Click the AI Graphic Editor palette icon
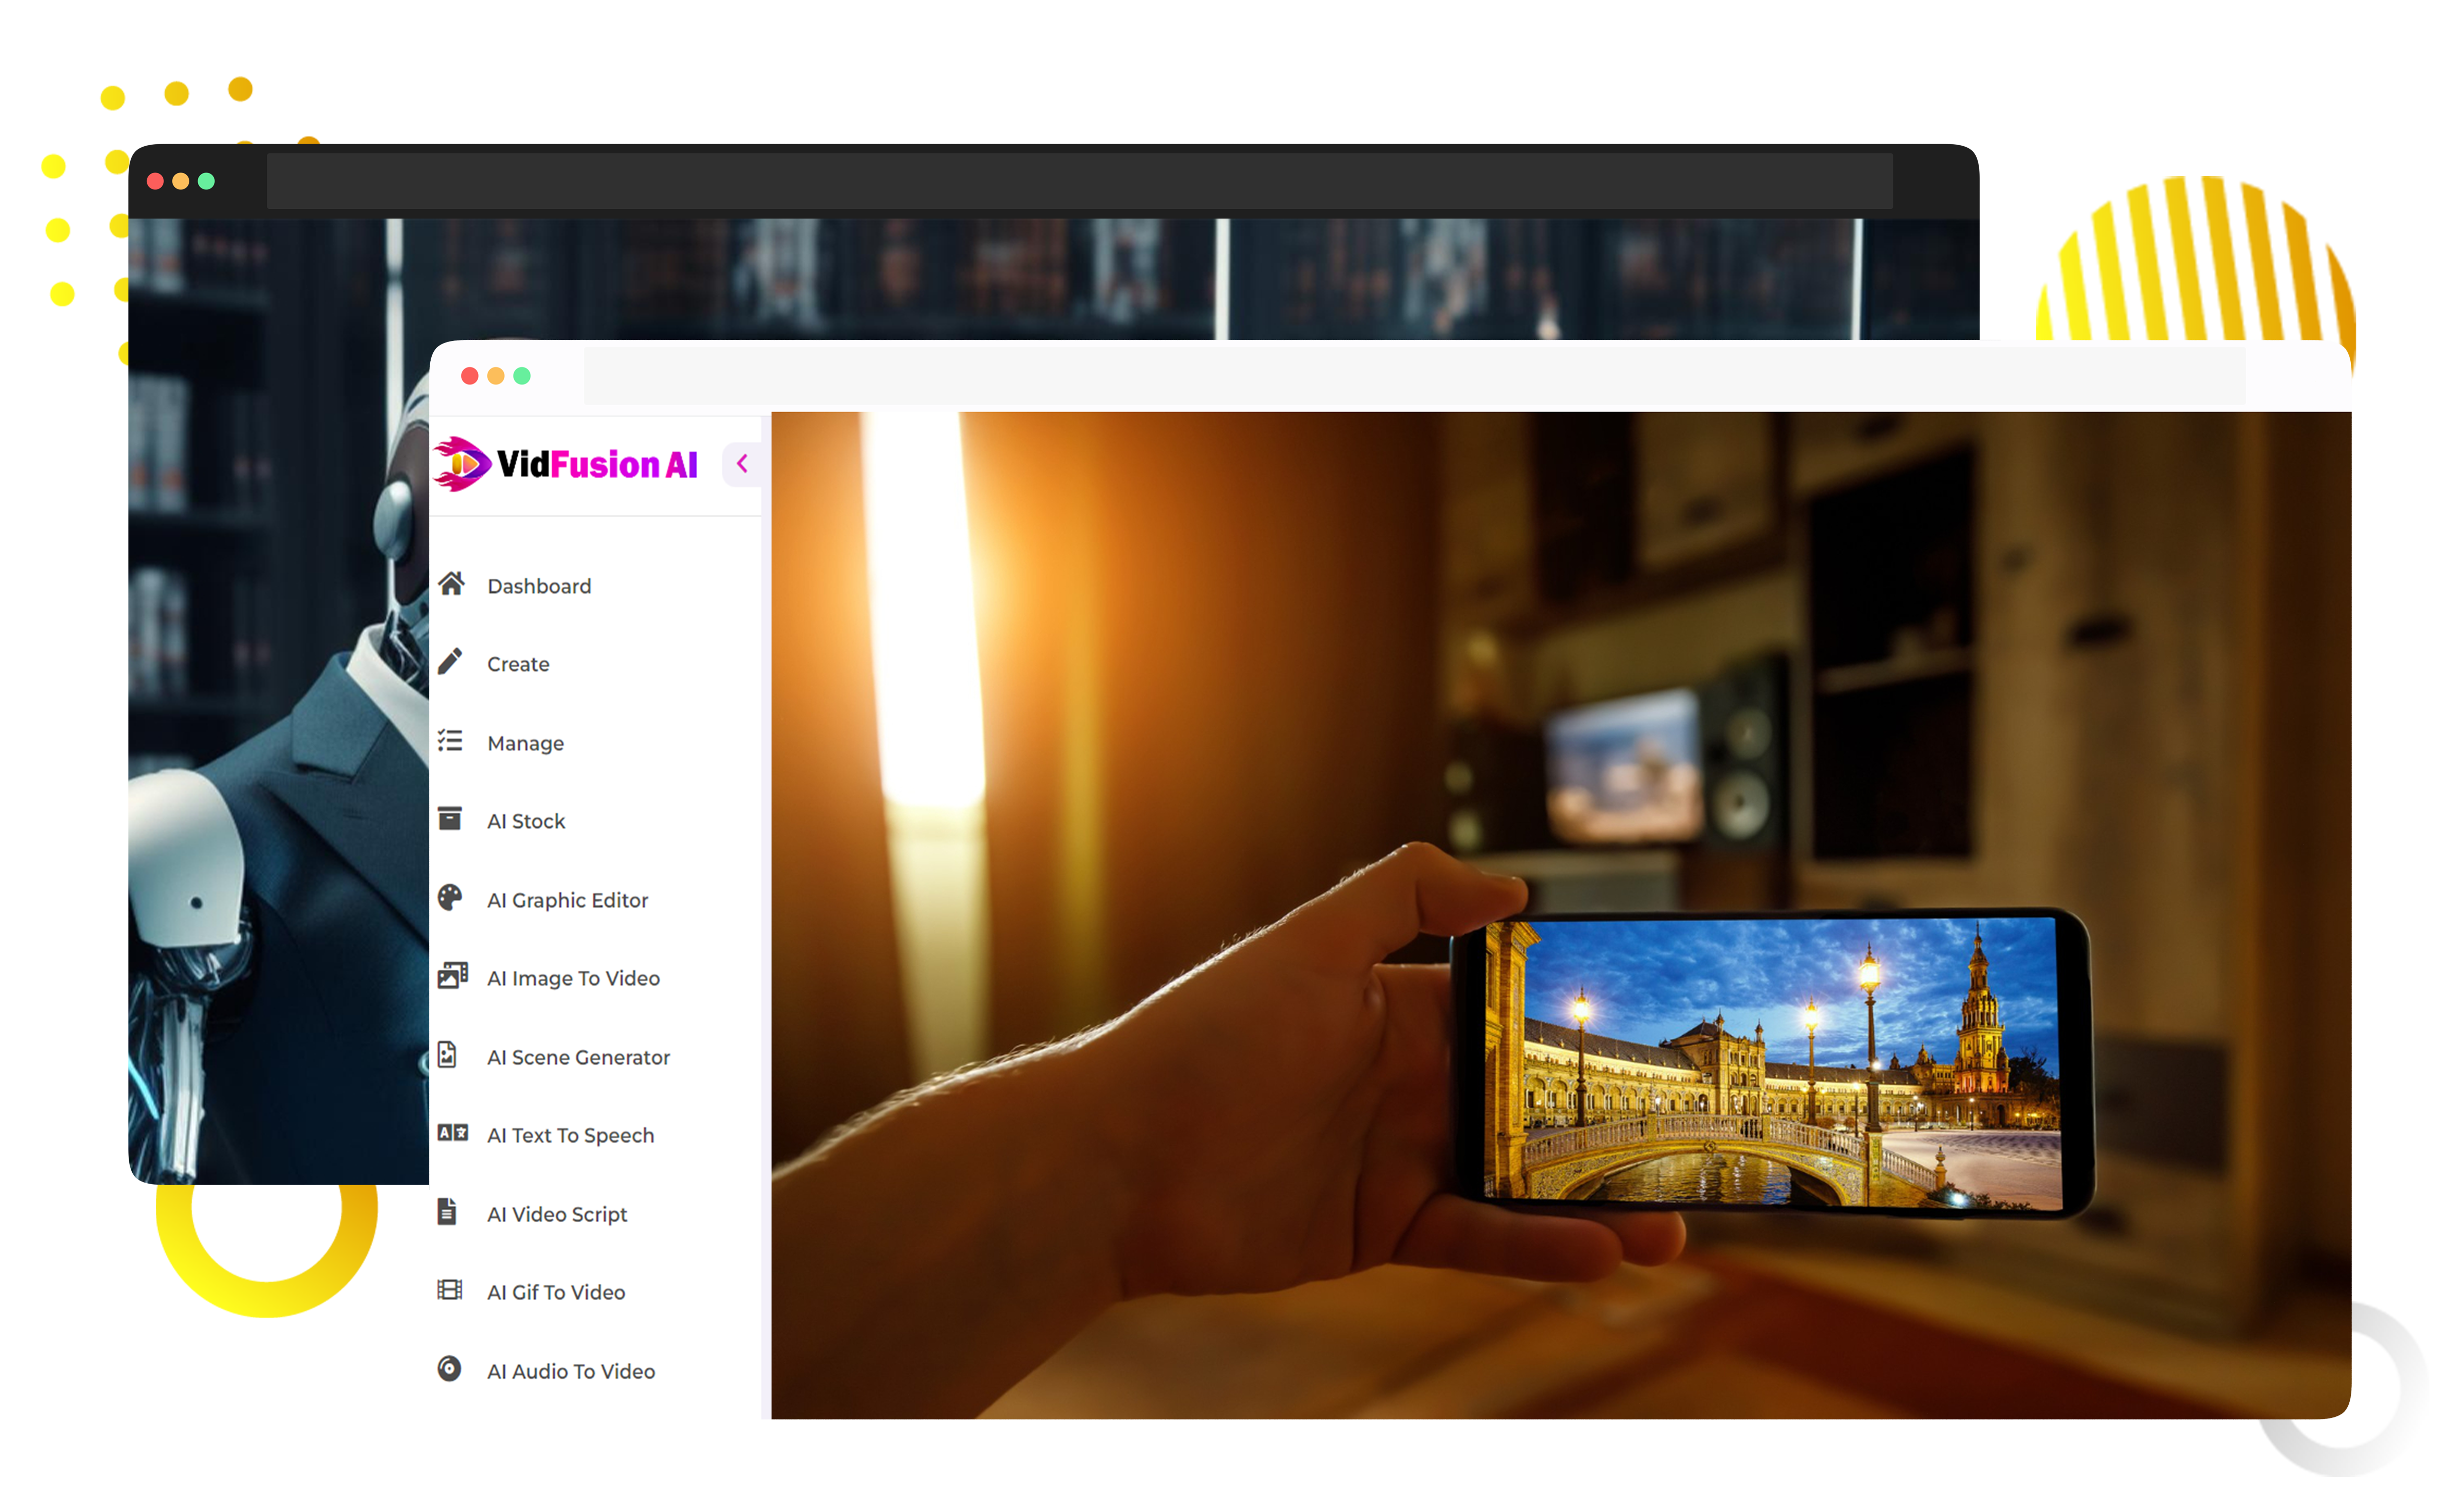The image size is (2464, 1486). click(x=451, y=898)
